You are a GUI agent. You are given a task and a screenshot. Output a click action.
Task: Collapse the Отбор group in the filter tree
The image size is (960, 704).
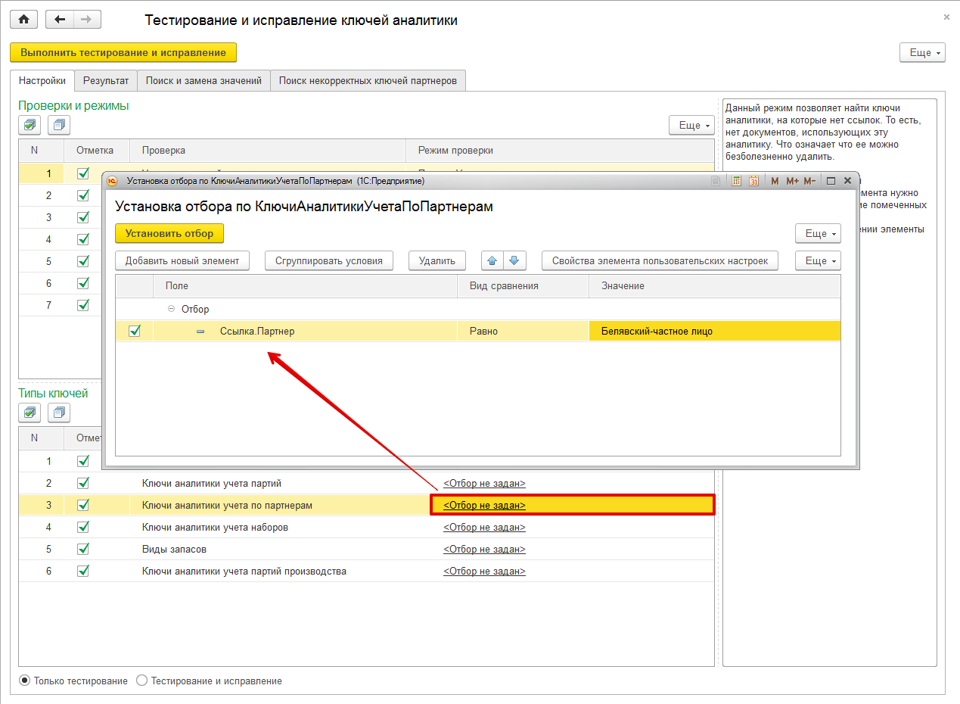click(171, 309)
